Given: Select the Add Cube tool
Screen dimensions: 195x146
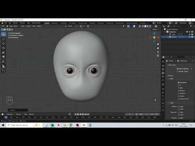Looking at the screenshot, I should [x=4, y=71].
